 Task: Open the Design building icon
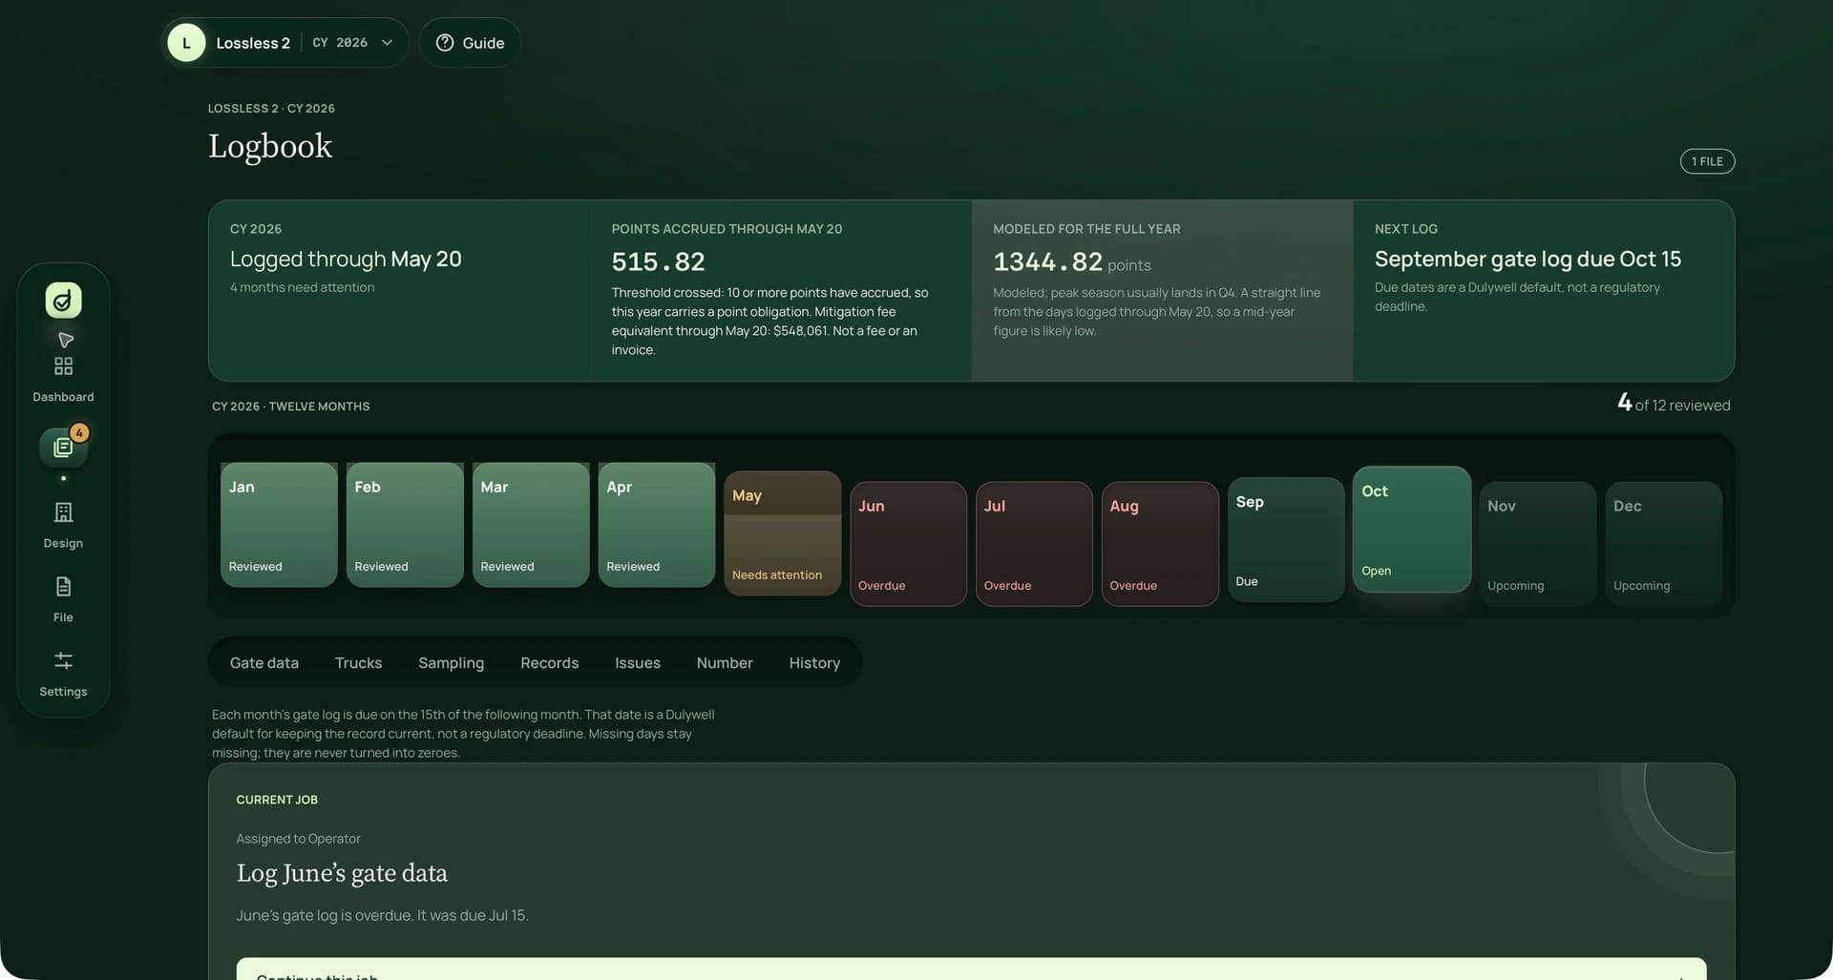click(63, 512)
